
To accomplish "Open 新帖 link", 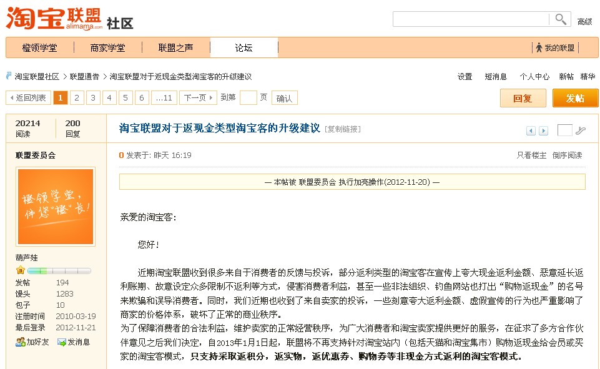I will coord(566,77).
